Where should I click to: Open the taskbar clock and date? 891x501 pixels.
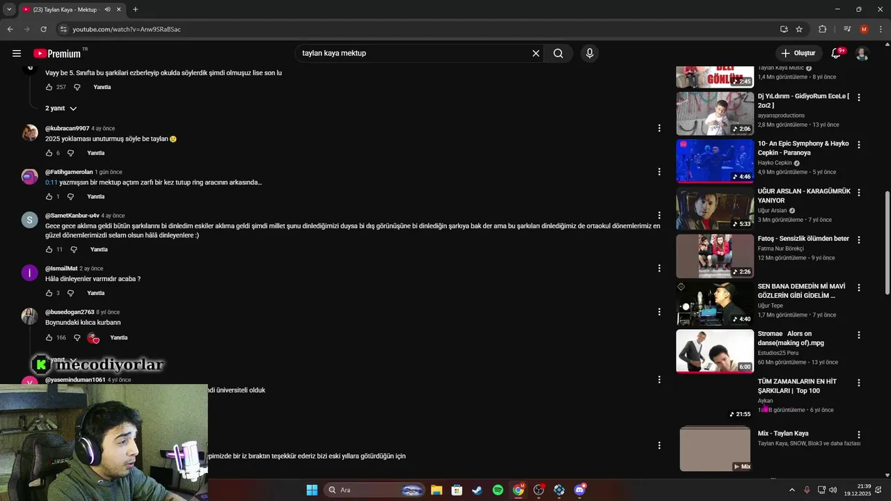point(858,490)
